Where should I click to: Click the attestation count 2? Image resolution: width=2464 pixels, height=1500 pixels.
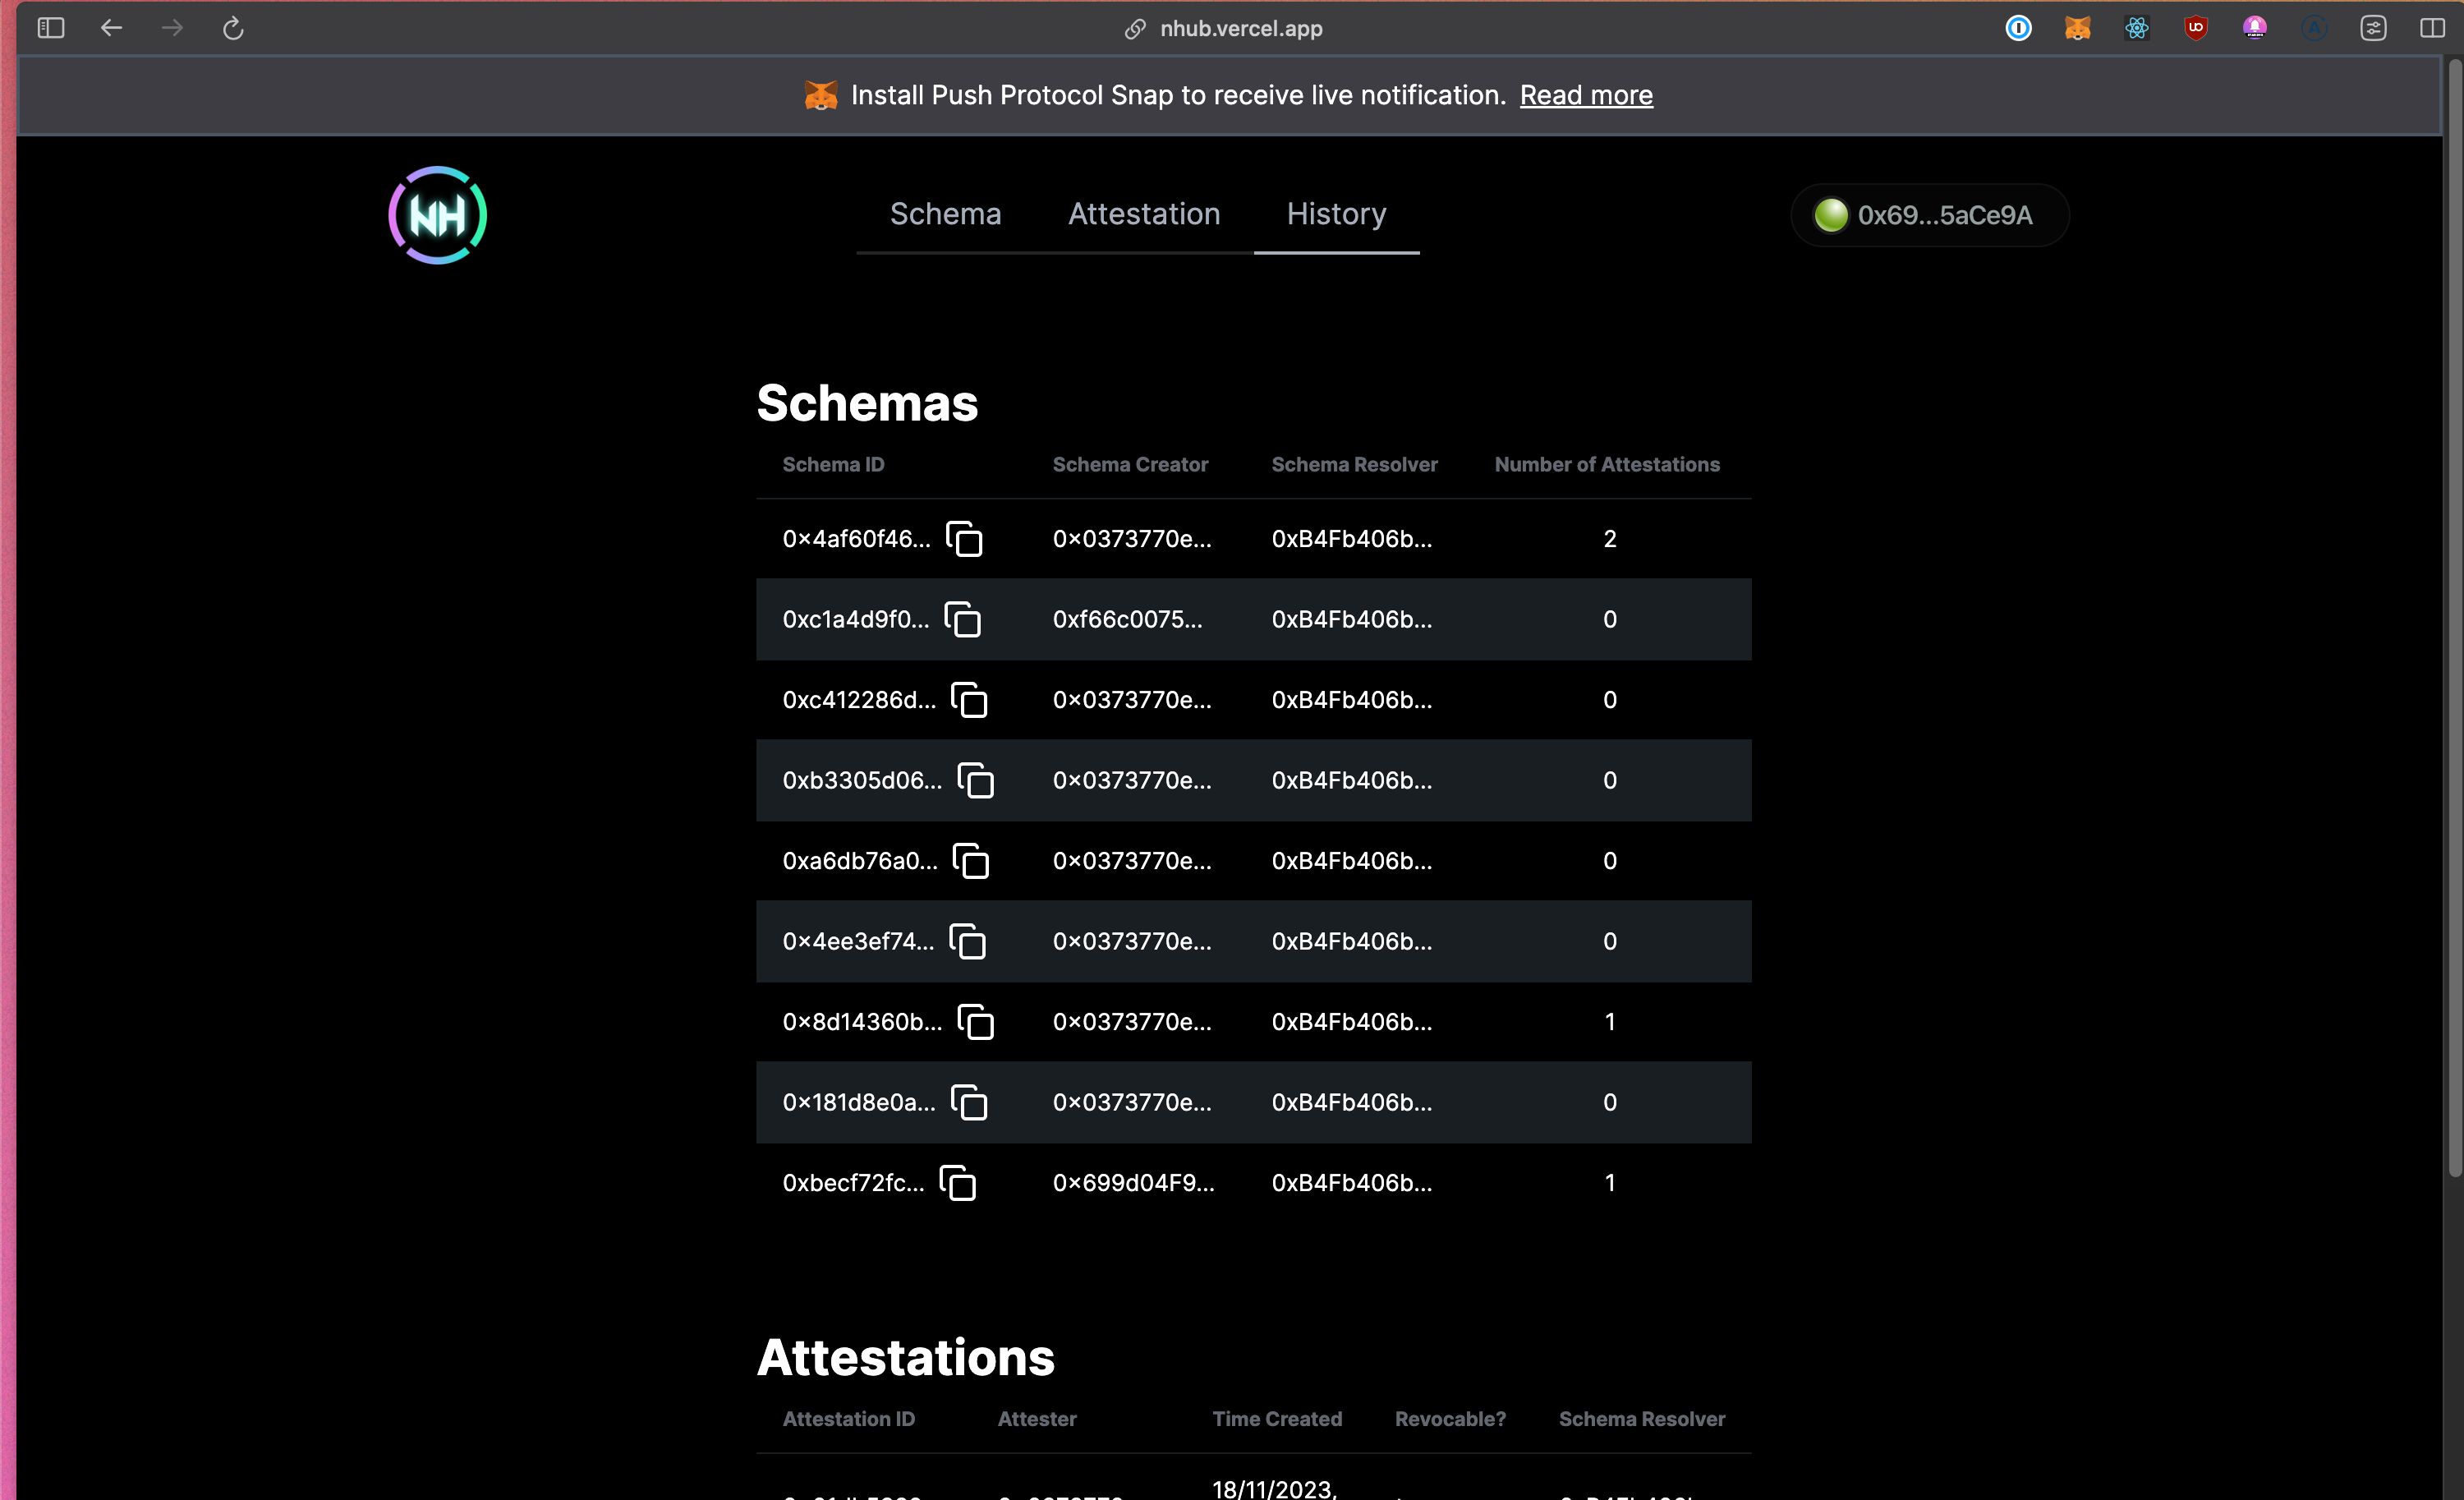coord(1609,539)
